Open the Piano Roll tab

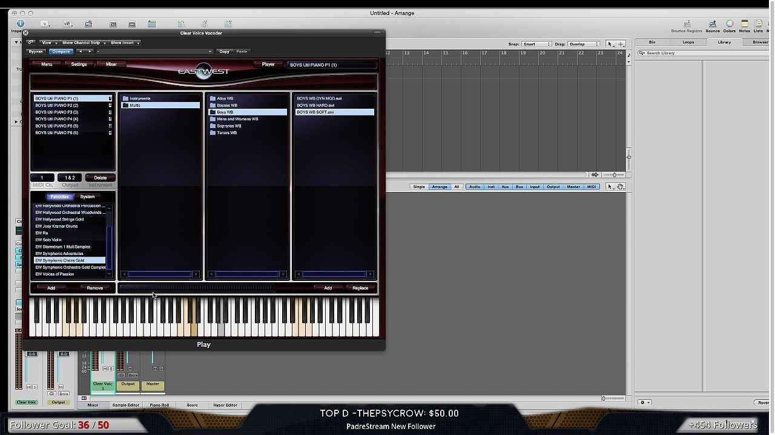click(160, 405)
